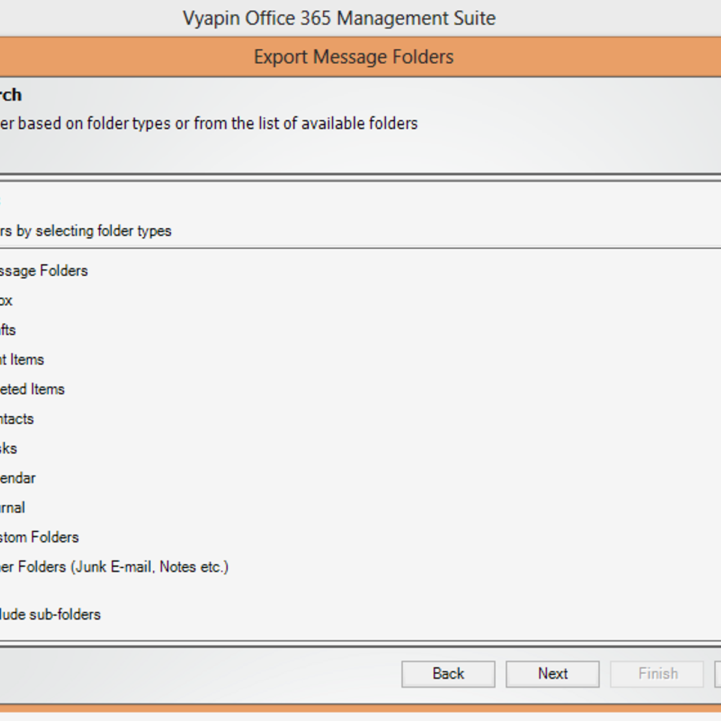Image resolution: width=721 pixels, height=721 pixels.
Task: Click the 'sks' folder type entry
Action: [8, 448]
